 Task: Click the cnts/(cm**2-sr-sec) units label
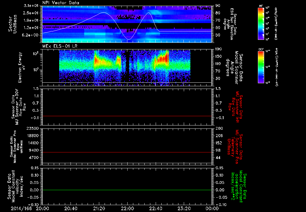point(276,23)
